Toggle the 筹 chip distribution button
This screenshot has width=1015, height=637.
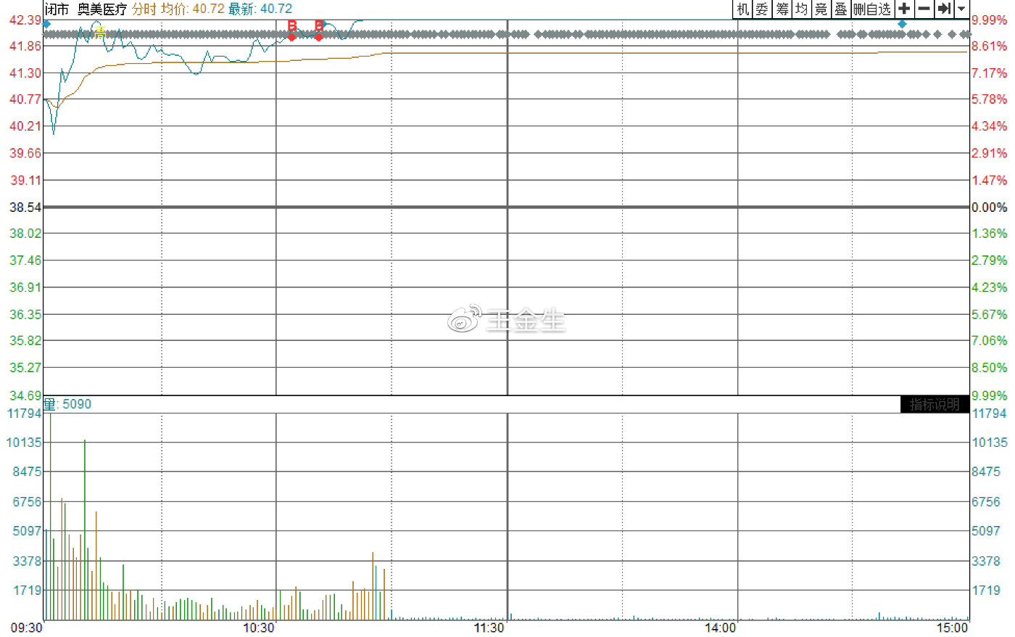[782, 9]
